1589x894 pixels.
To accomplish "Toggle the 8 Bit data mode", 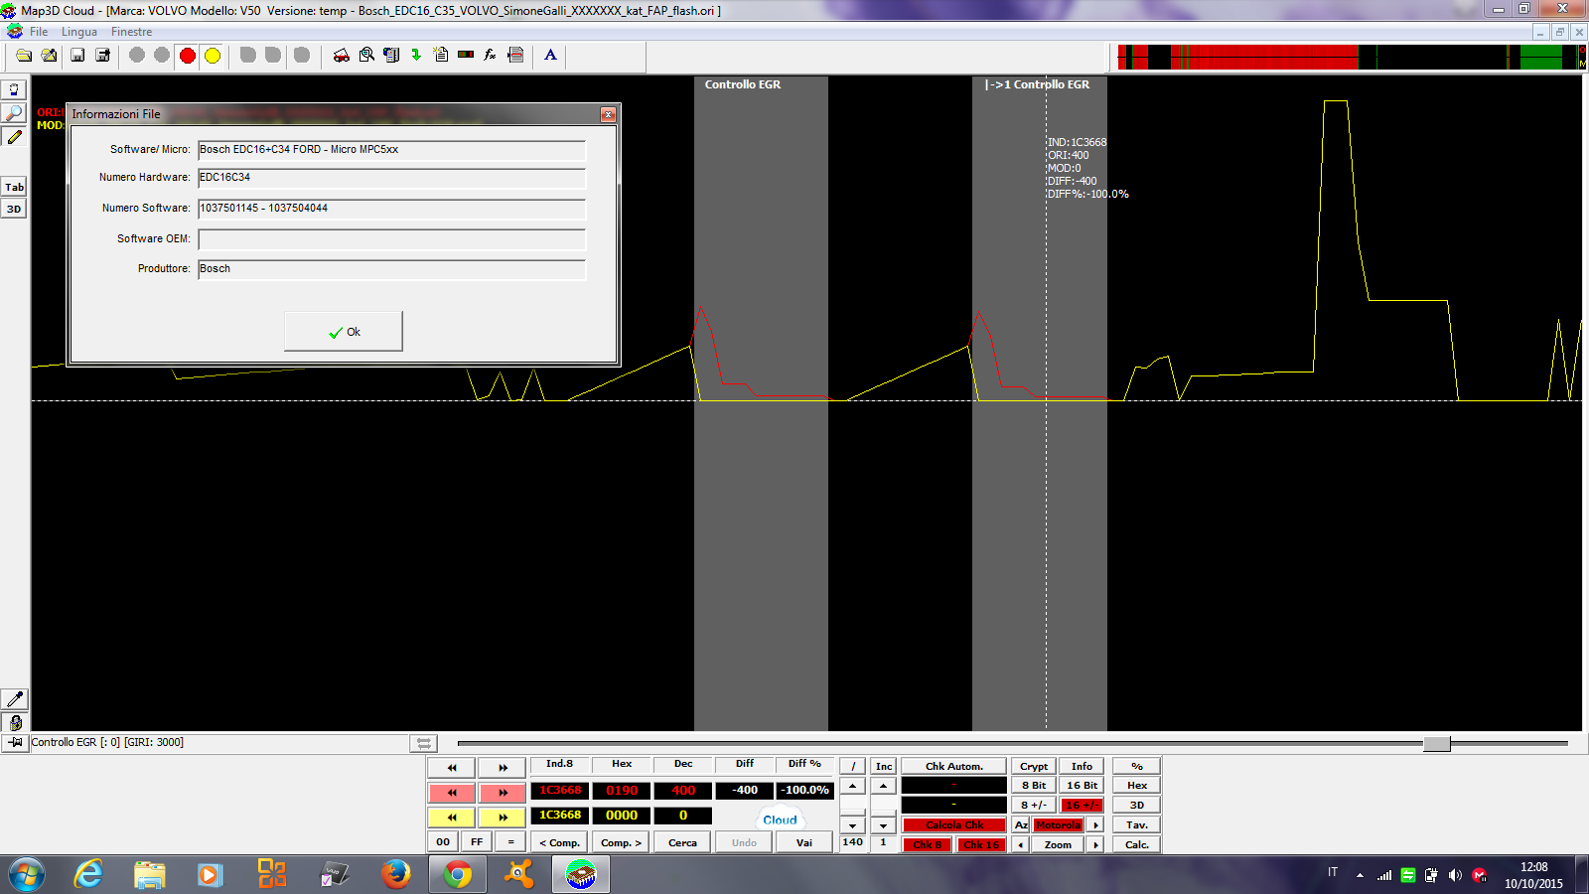I will [1034, 785].
